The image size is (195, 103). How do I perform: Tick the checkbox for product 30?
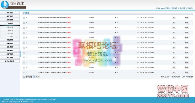(24, 18)
